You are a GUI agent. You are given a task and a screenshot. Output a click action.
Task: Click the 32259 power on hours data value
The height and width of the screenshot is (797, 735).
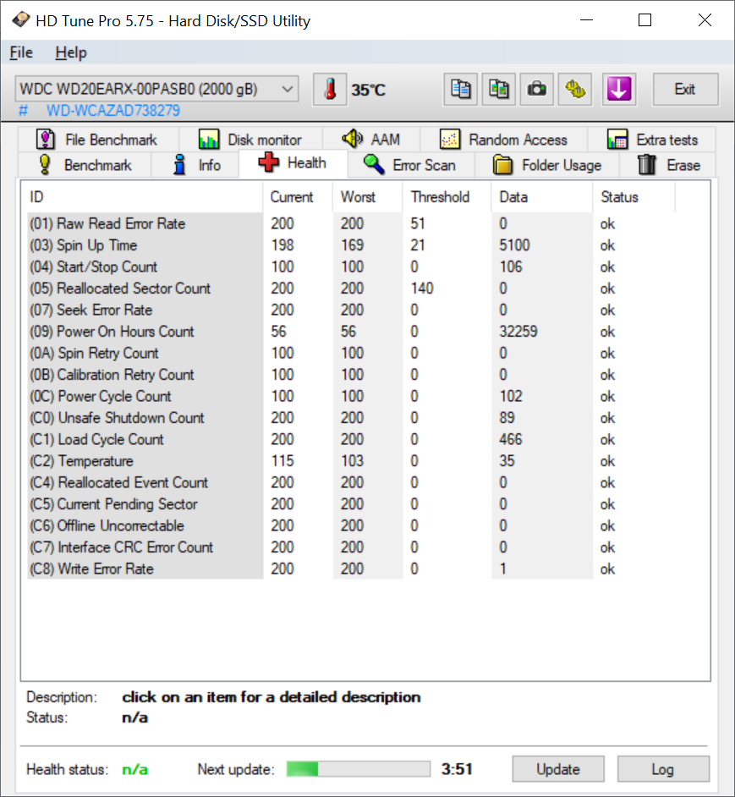tap(518, 332)
